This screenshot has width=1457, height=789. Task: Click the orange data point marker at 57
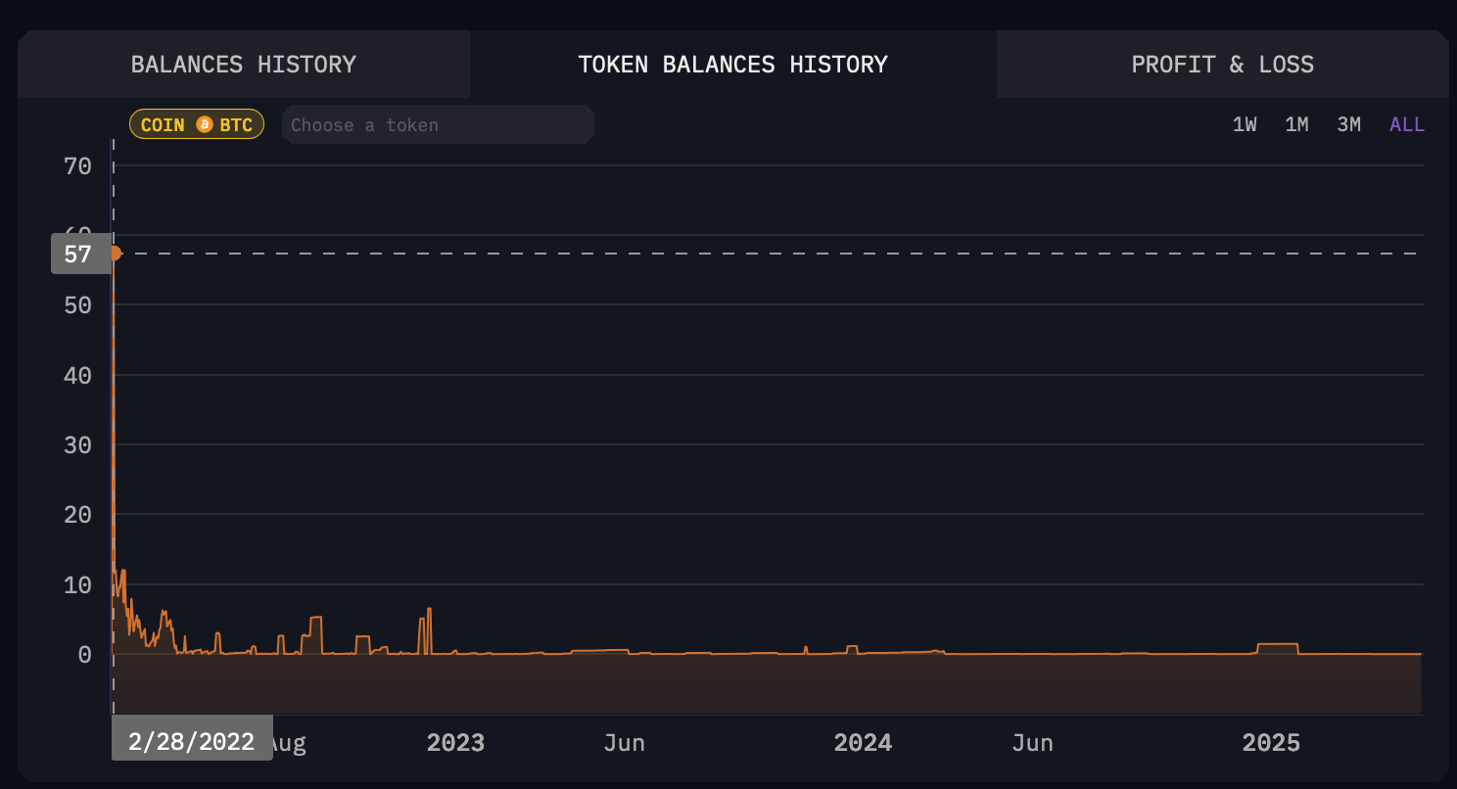tap(115, 254)
